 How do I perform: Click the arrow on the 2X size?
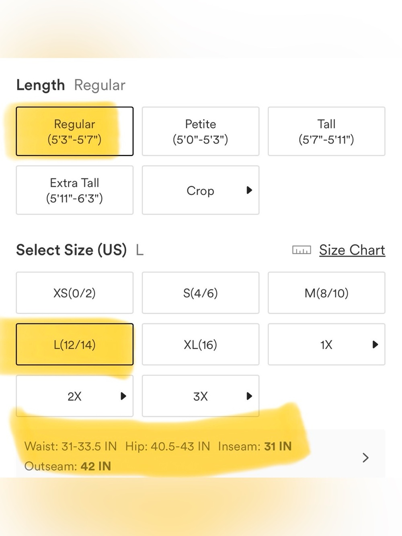coord(123,396)
